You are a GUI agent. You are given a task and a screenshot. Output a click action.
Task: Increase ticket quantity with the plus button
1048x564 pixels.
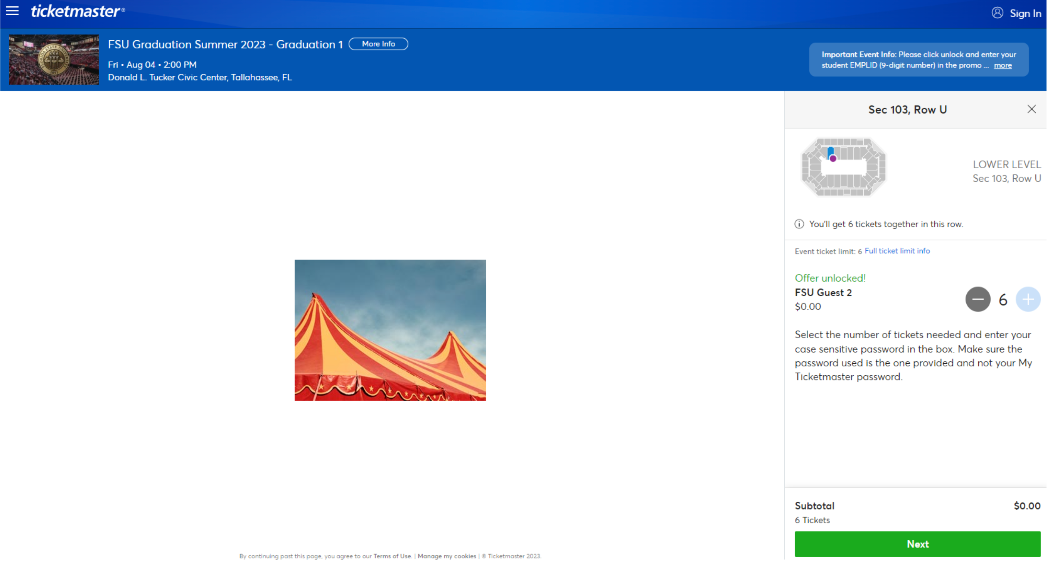(x=1028, y=299)
